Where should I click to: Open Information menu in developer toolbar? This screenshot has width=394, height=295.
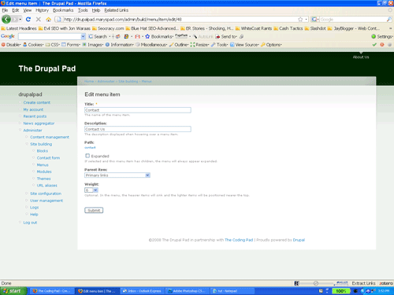[120, 45]
